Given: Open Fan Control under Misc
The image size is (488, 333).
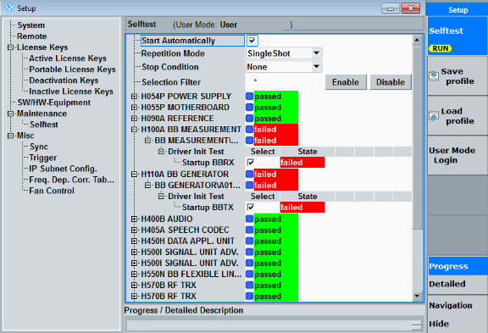Looking at the screenshot, I should (52, 191).
